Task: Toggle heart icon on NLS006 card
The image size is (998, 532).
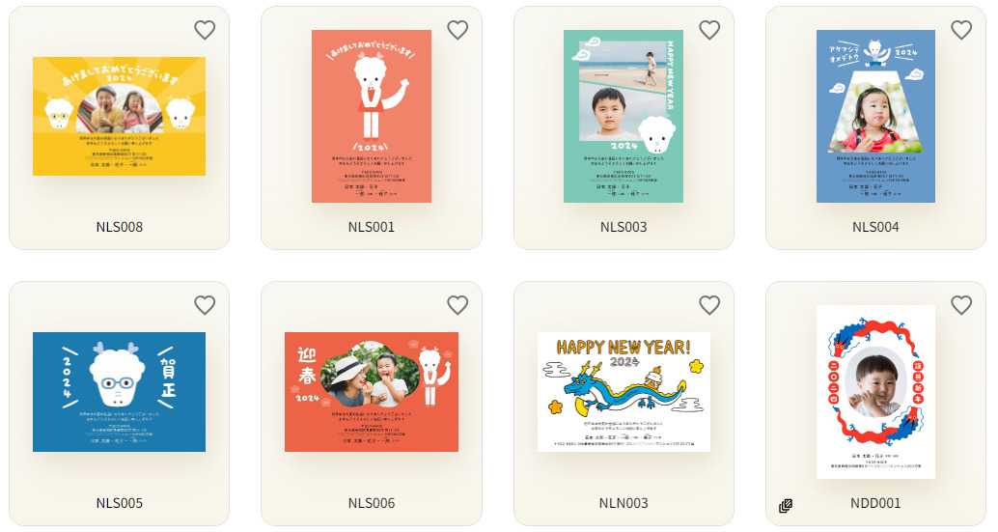Action: (457, 305)
